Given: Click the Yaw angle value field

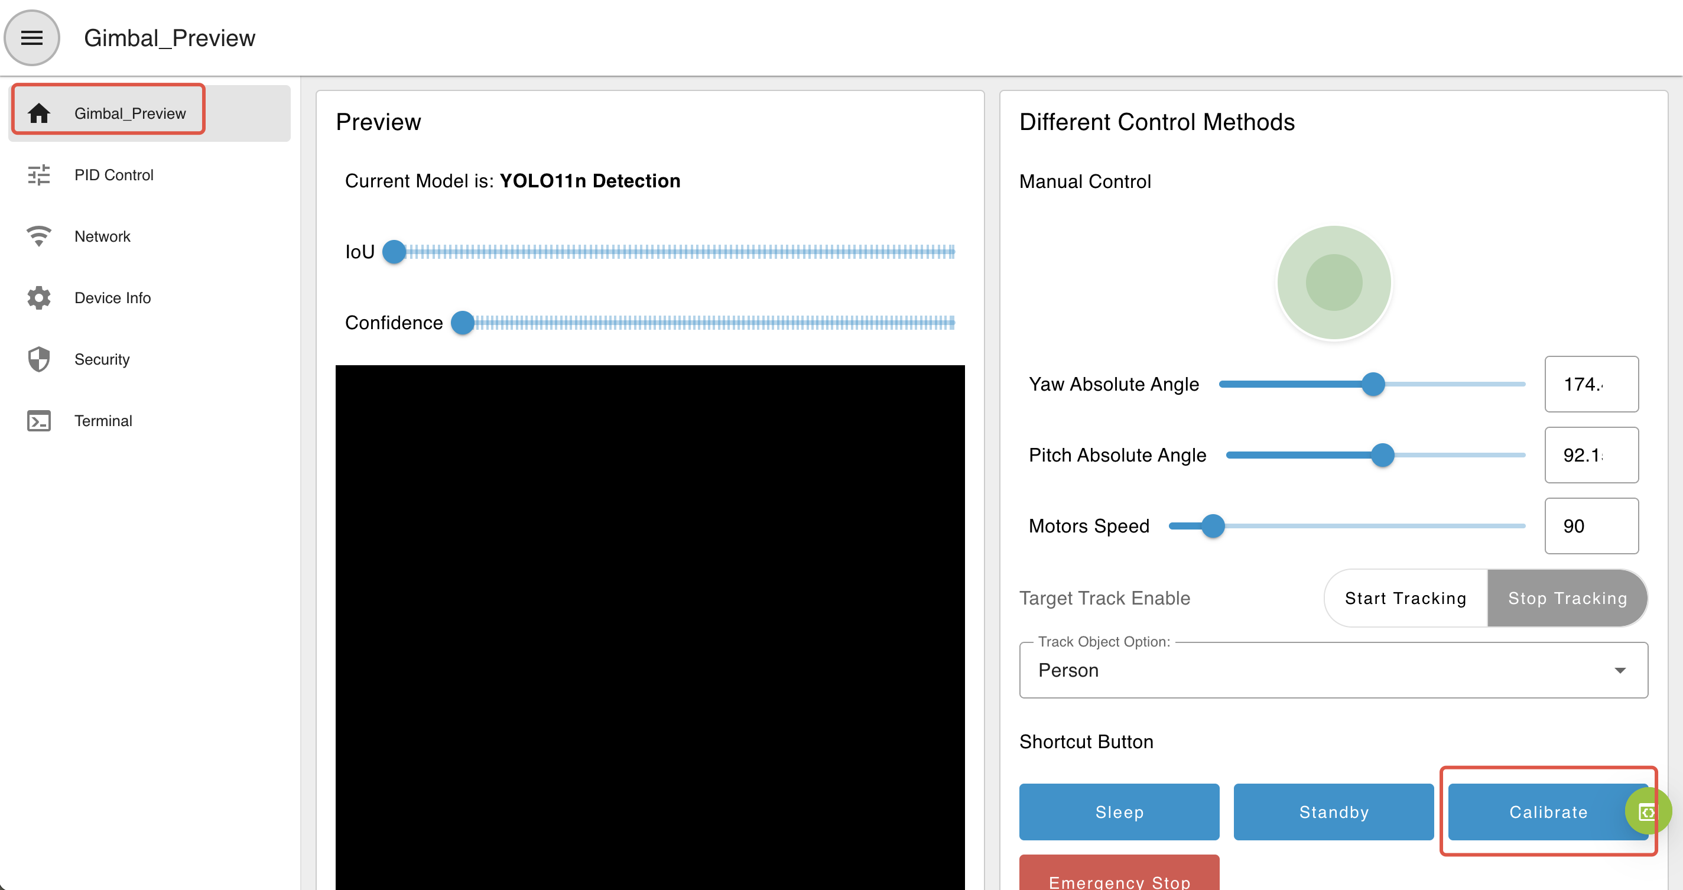Looking at the screenshot, I should click(x=1591, y=384).
